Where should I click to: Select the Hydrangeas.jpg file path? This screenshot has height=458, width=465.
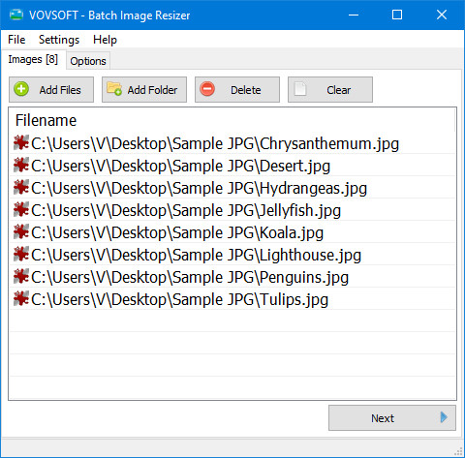200,188
